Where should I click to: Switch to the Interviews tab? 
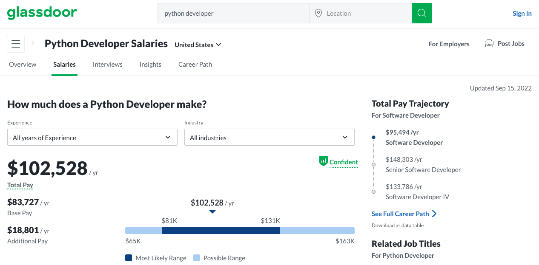tap(108, 65)
